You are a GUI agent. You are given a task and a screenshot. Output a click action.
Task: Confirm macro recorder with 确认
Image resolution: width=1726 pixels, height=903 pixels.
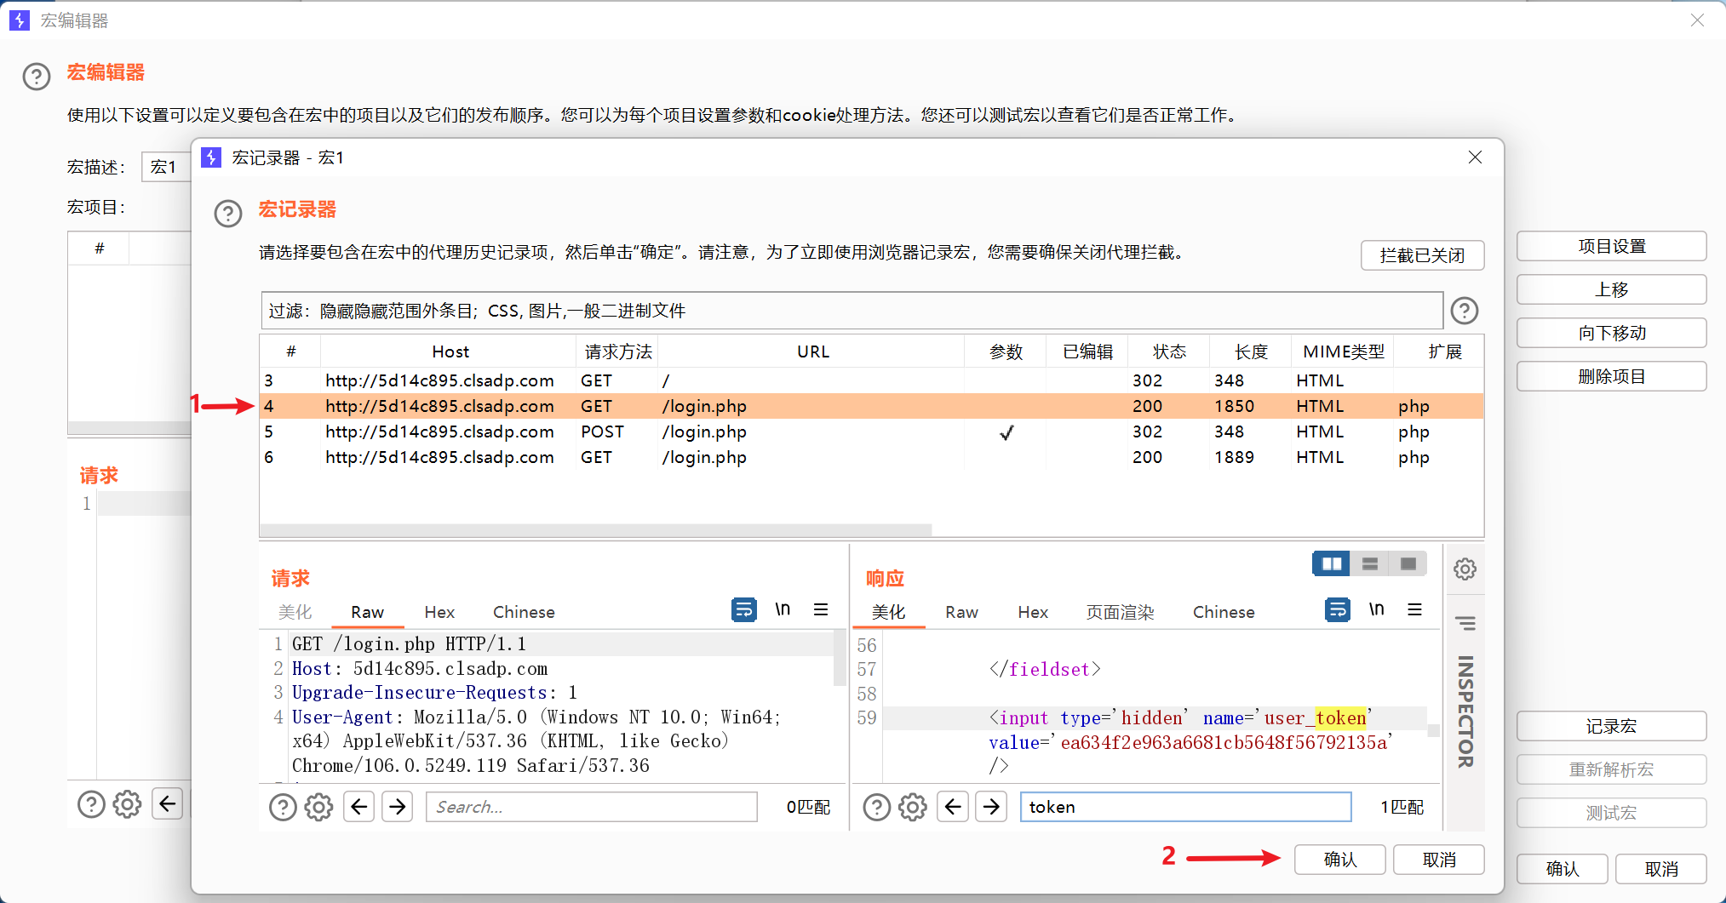point(1340,860)
